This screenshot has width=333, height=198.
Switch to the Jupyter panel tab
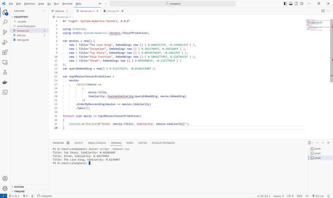pyautogui.click(x=142, y=143)
